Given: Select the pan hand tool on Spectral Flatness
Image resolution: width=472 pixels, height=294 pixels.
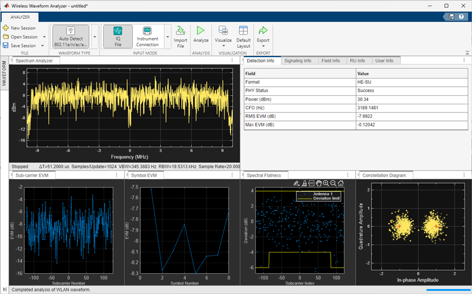Looking at the screenshot, I should click(x=318, y=183).
